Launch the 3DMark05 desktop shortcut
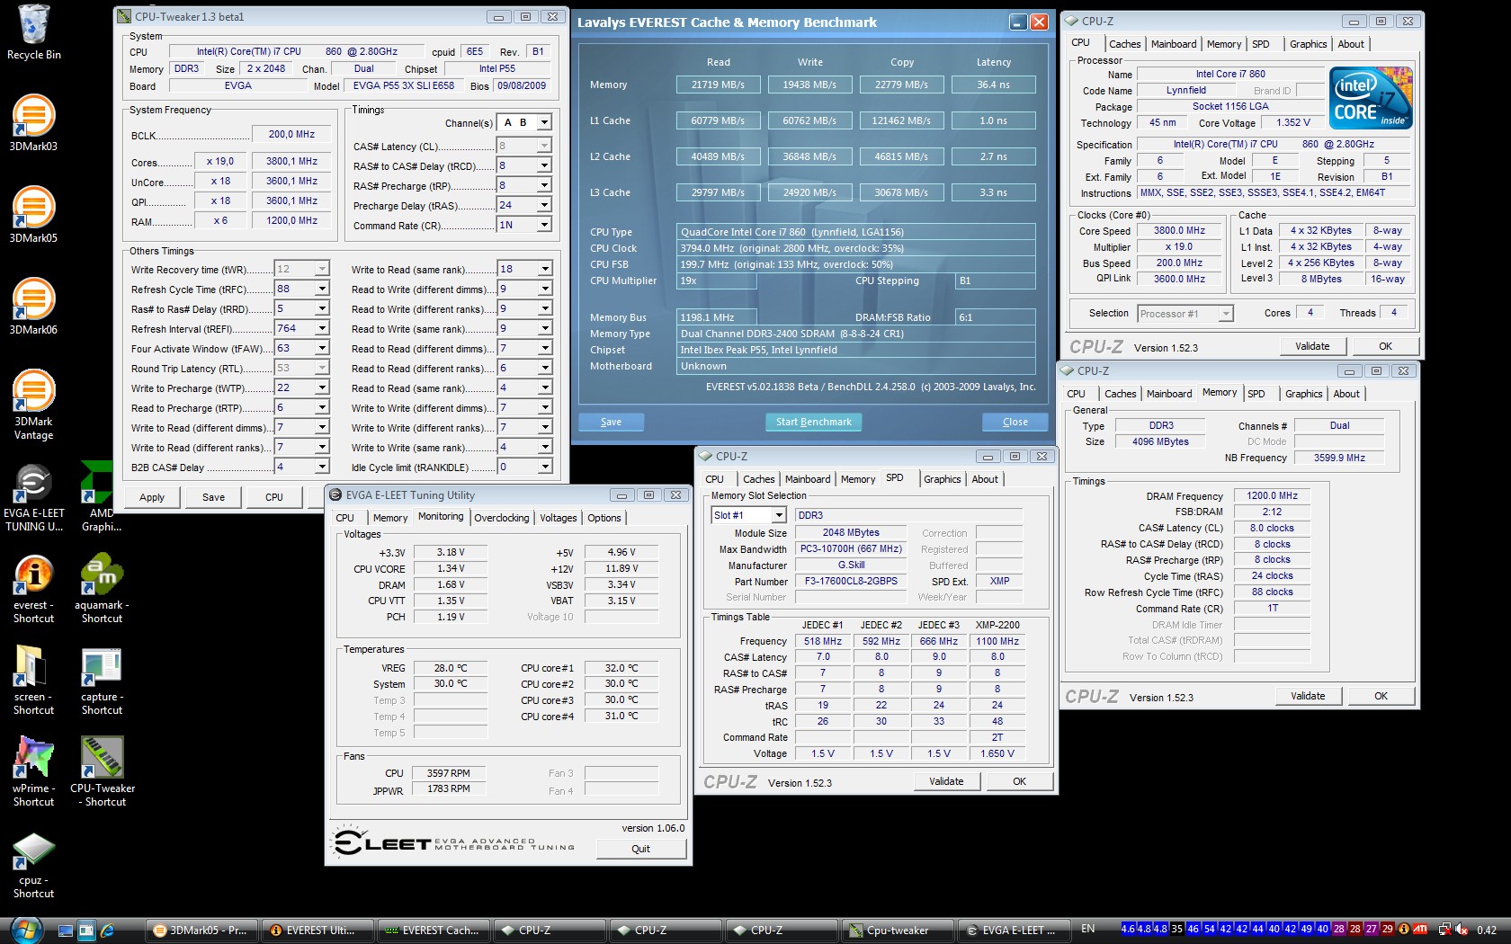 33,215
